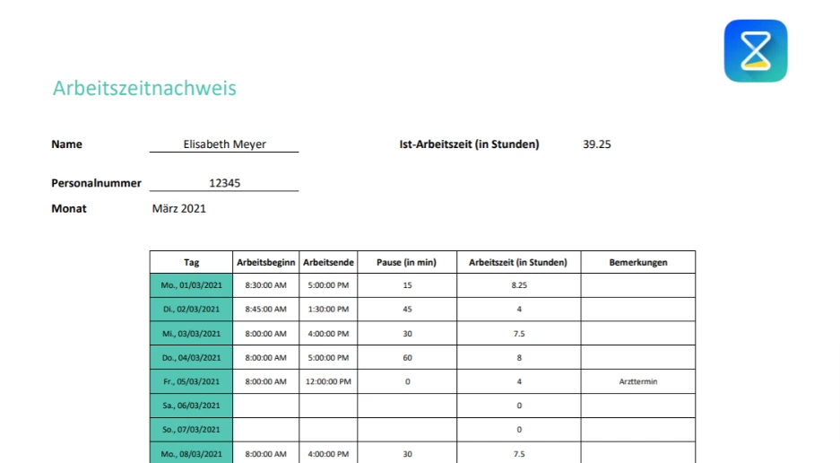Screen dimensions: 840x463
Task: Select the 8:45:00 AM start time cell
Action: tap(265, 309)
